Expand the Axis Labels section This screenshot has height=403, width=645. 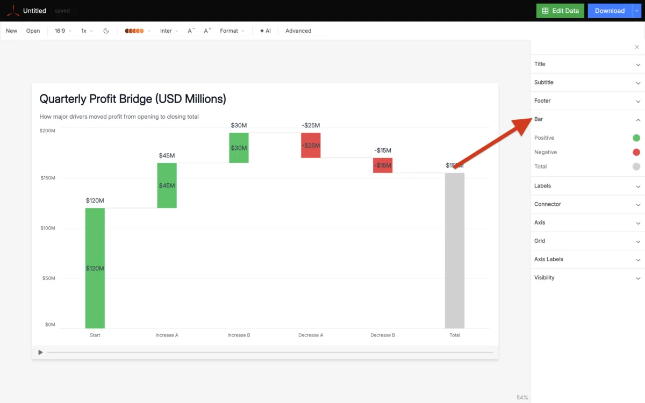click(587, 259)
